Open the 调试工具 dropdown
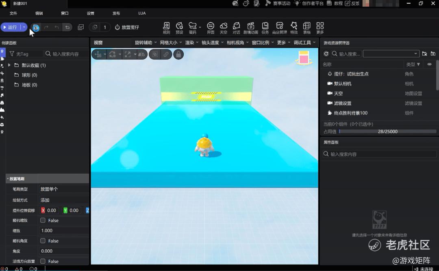 click(x=304, y=43)
